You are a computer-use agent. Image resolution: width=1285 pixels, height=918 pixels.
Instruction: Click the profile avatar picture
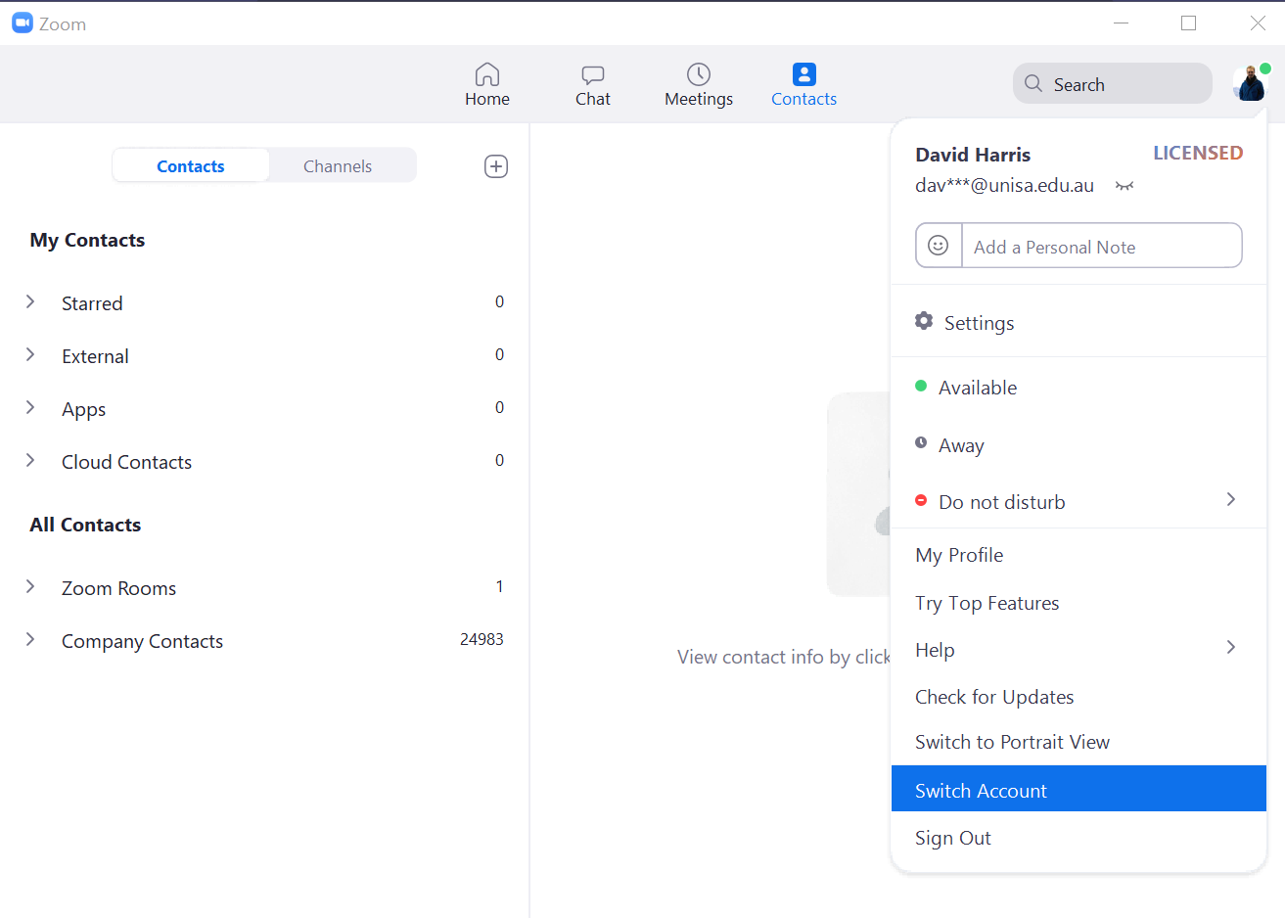pos(1250,84)
